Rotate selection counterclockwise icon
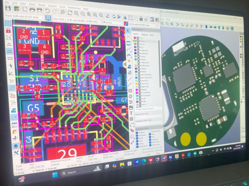This screenshot has height=186, width=249. click(108, 16)
